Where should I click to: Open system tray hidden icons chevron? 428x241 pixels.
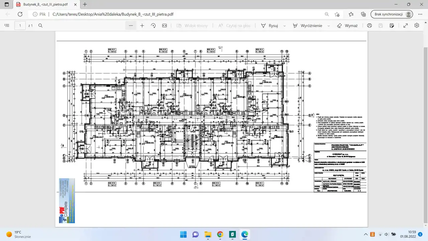click(x=365, y=234)
